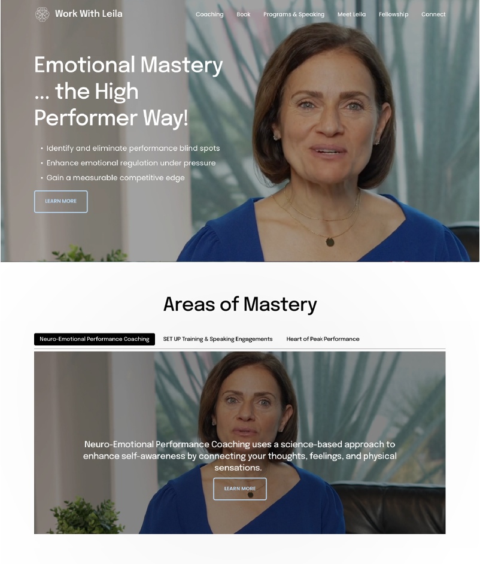
Task: Open the Work With Leila home link
Action: 89,14
